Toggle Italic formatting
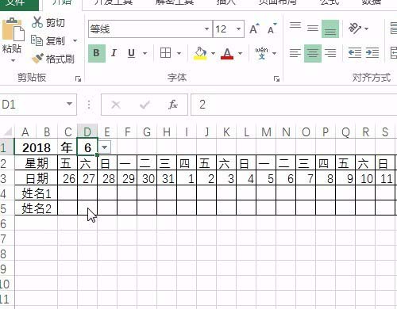The height and width of the screenshot is (309, 397). pos(114,53)
